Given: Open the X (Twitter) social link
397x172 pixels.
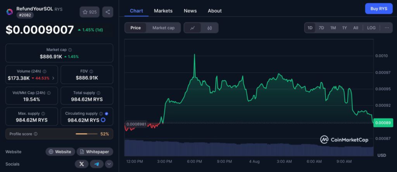Looking at the screenshot, I should point(81,164).
